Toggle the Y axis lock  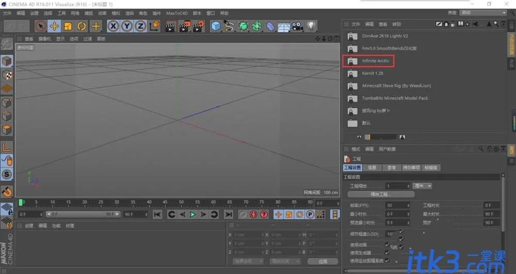coord(127,26)
